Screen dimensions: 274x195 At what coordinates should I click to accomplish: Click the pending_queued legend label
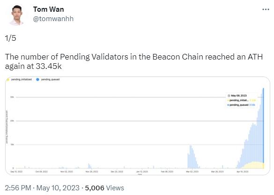coord(50,79)
